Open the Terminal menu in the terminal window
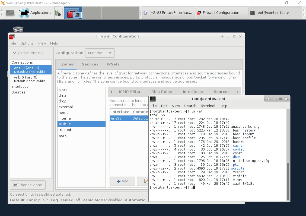Image resolution: width=306 pixels, height=216 pixels. (x=208, y=106)
